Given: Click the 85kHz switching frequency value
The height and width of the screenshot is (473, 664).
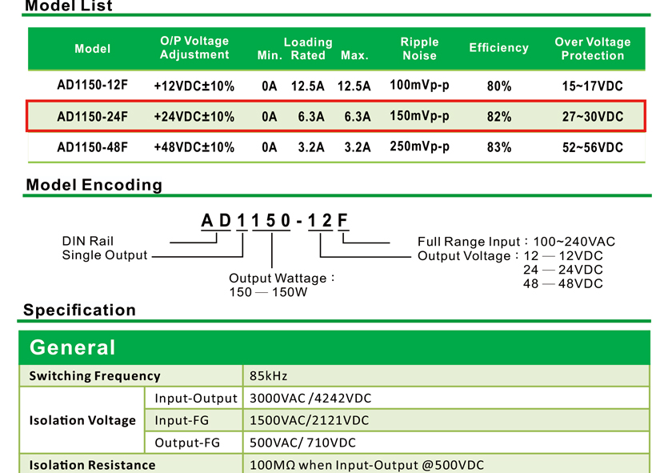Looking at the screenshot, I should (x=269, y=376).
